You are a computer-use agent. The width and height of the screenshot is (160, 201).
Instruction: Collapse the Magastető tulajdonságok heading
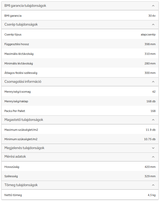click(x=24, y=120)
